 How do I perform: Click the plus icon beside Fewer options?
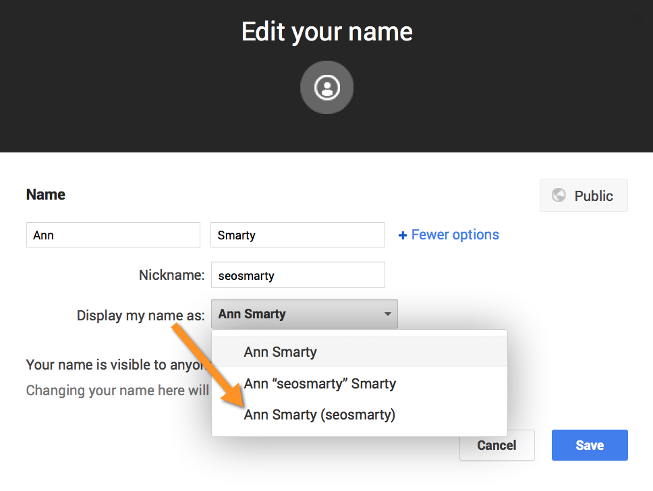[403, 235]
